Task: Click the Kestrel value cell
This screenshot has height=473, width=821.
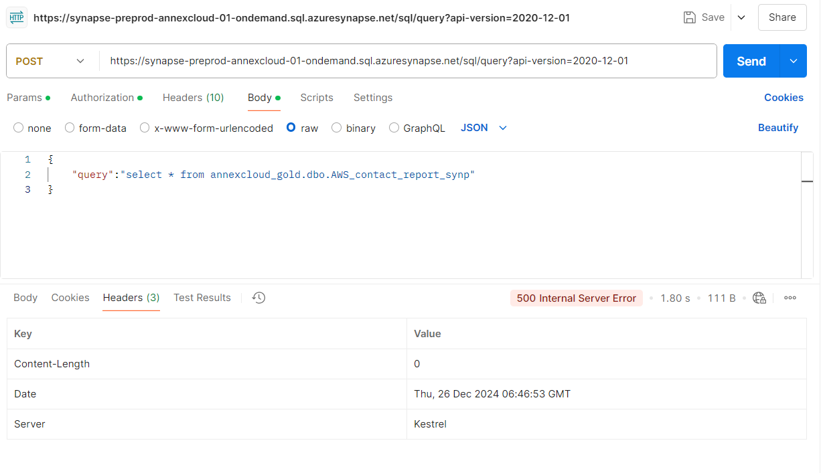Action: 607,424
